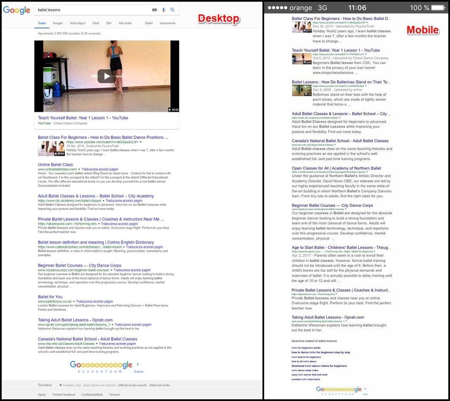Open the 'Online Ballet Class' result
Screen dimensions: 450x401
pos(55,165)
